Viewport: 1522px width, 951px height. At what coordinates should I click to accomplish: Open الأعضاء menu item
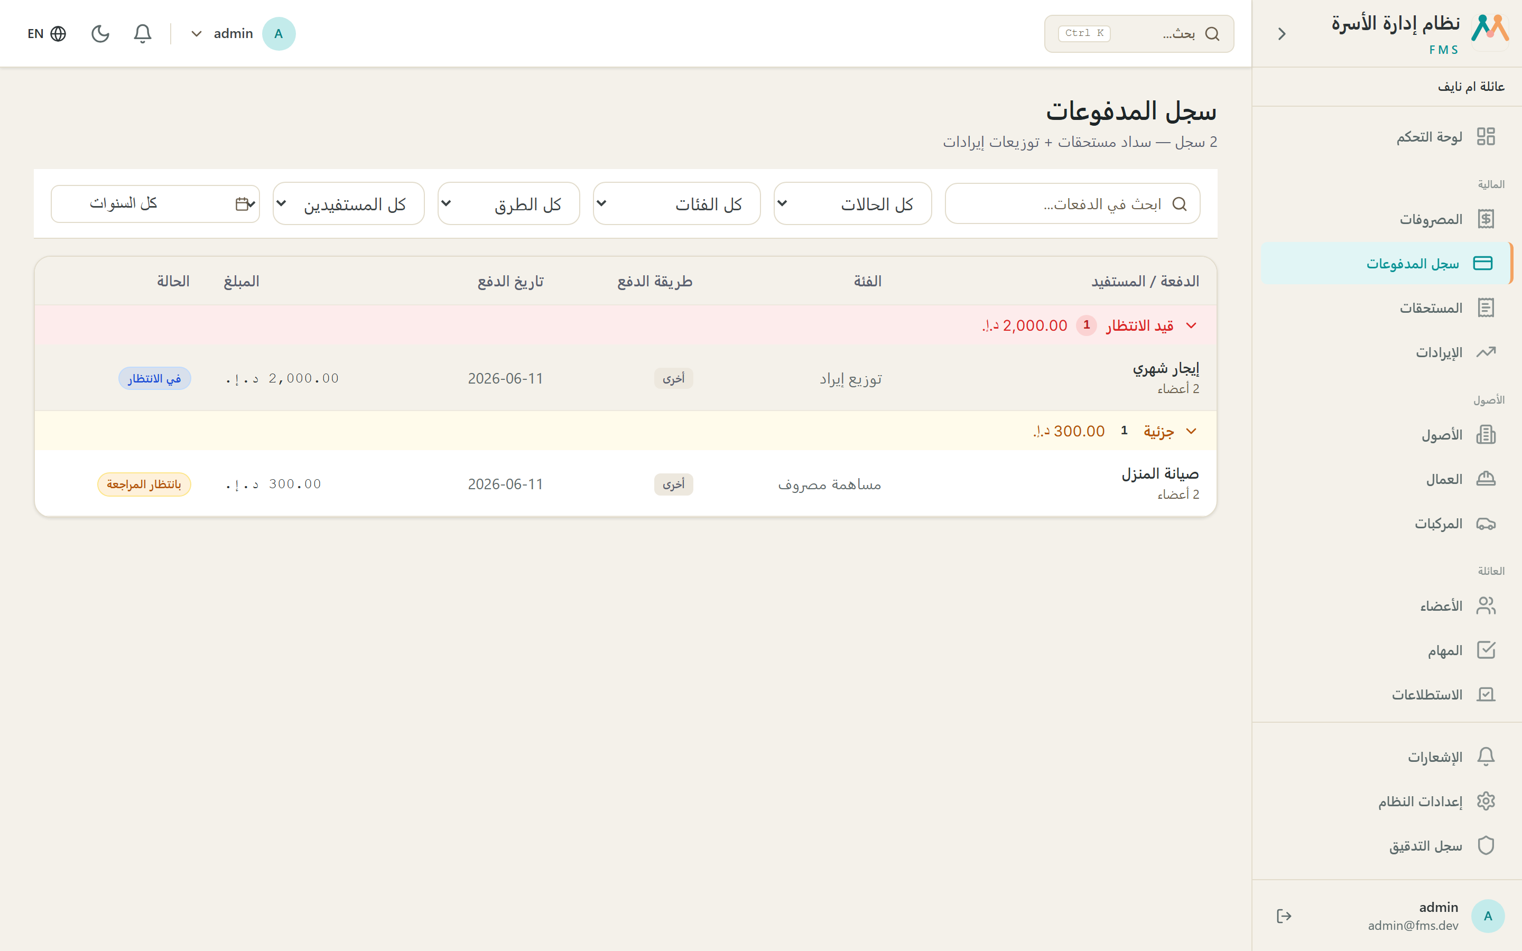click(1387, 605)
